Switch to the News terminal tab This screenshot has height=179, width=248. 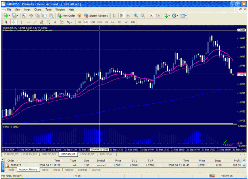tap(45, 169)
